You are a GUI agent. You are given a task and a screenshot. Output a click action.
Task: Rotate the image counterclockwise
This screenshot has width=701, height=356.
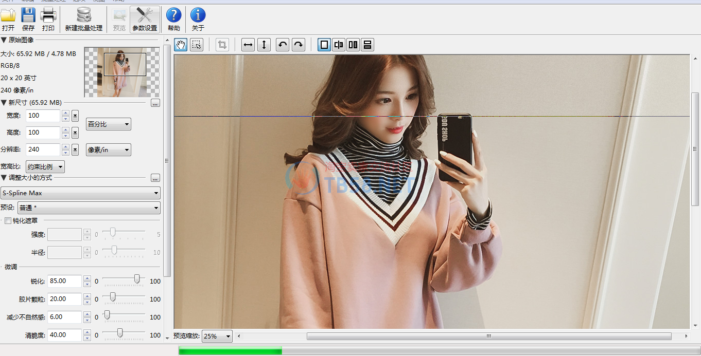click(282, 45)
